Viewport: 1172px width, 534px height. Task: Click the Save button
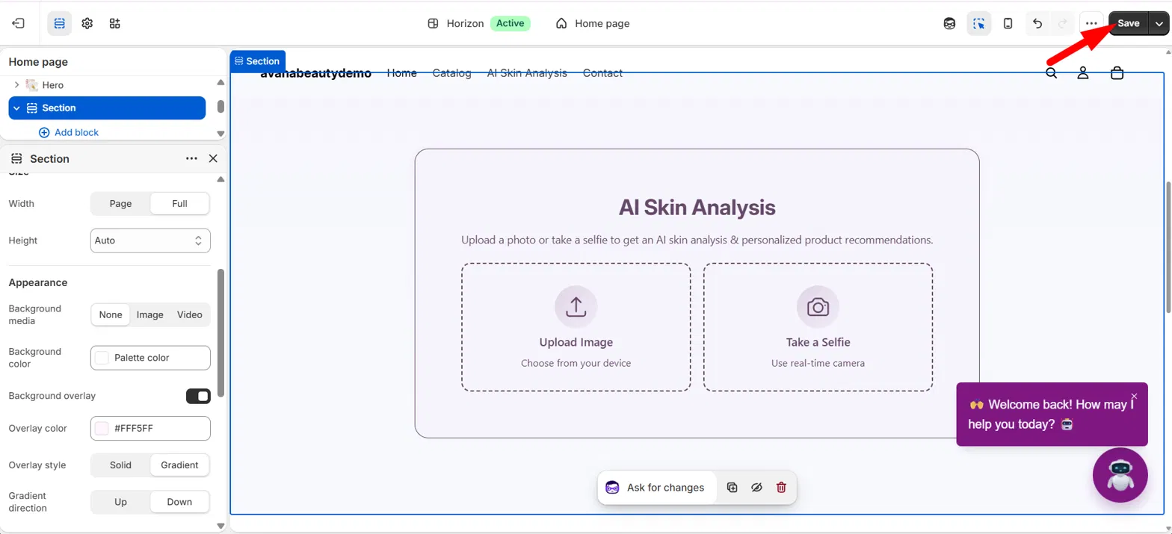pyautogui.click(x=1129, y=23)
